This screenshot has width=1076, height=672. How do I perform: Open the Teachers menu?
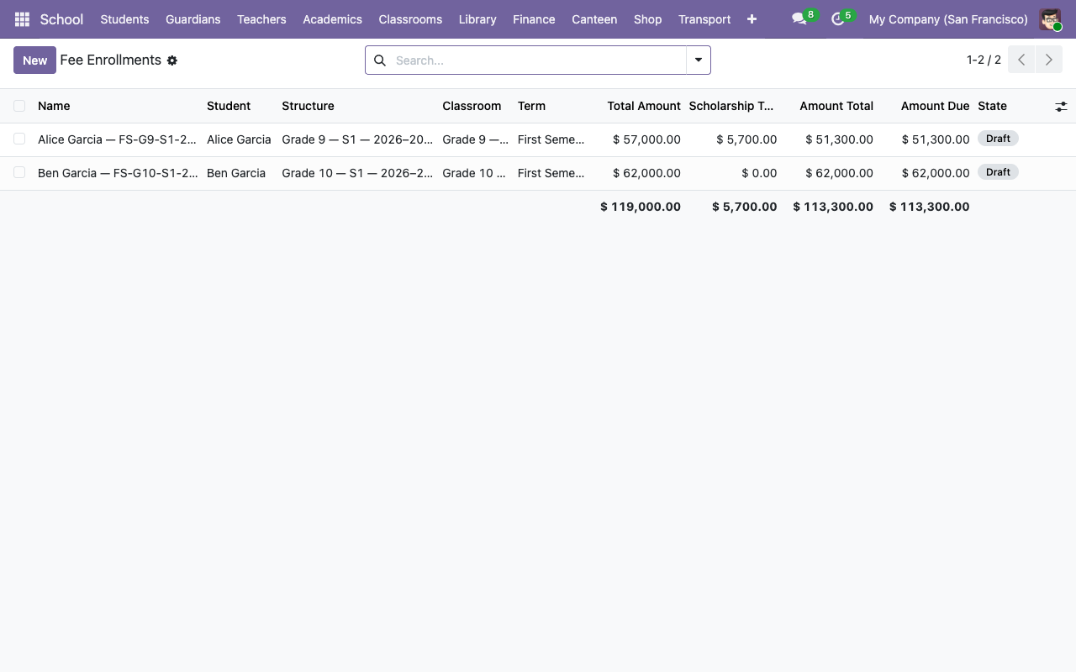pyautogui.click(x=261, y=18)
